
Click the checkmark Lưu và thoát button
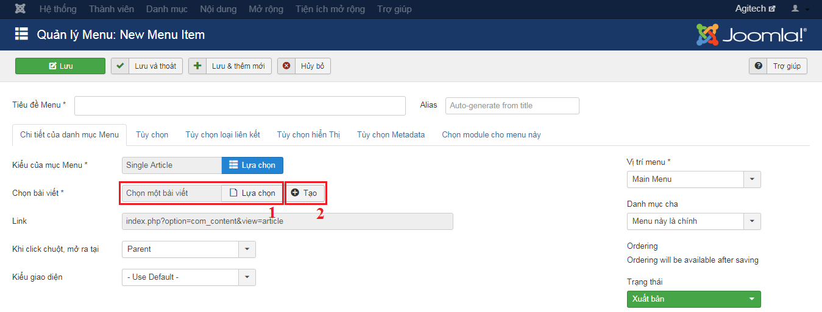click(147, 66)
